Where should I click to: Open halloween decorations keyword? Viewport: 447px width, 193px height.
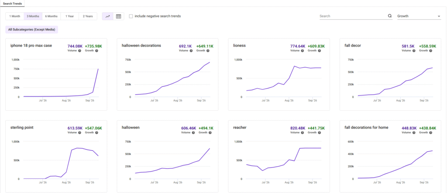tap(141, 46)
